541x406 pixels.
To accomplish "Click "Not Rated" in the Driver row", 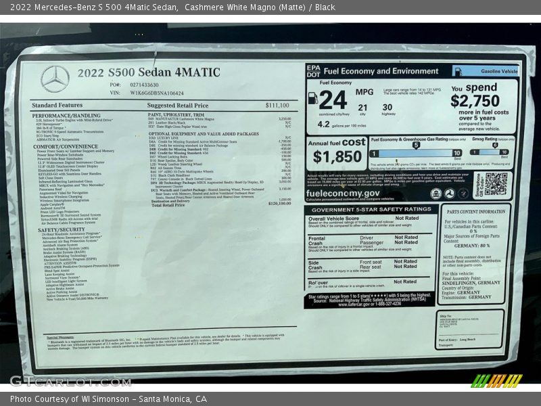I will (406, 238).
